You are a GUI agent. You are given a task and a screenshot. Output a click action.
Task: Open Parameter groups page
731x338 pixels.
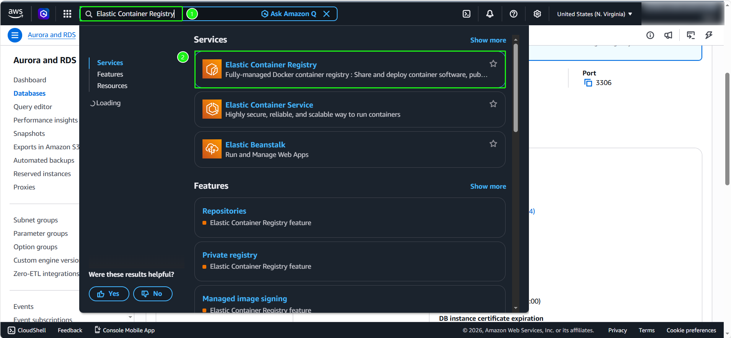[x=41, y=233]
